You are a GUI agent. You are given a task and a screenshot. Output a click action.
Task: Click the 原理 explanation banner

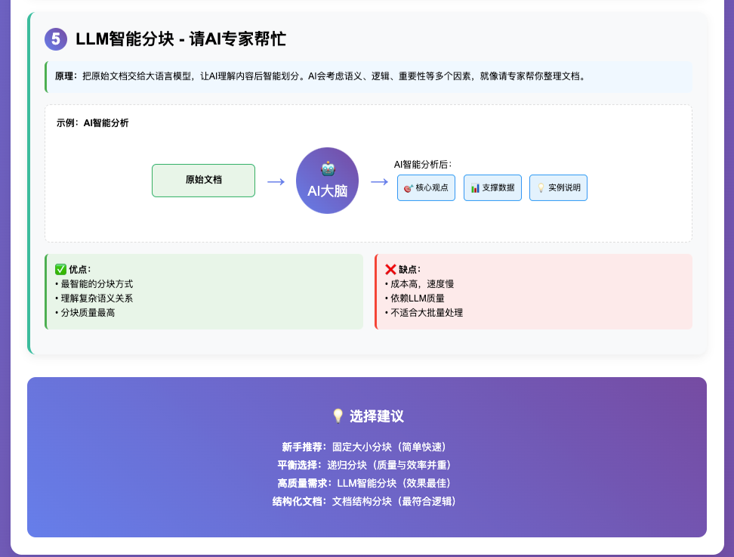point(368,76)
